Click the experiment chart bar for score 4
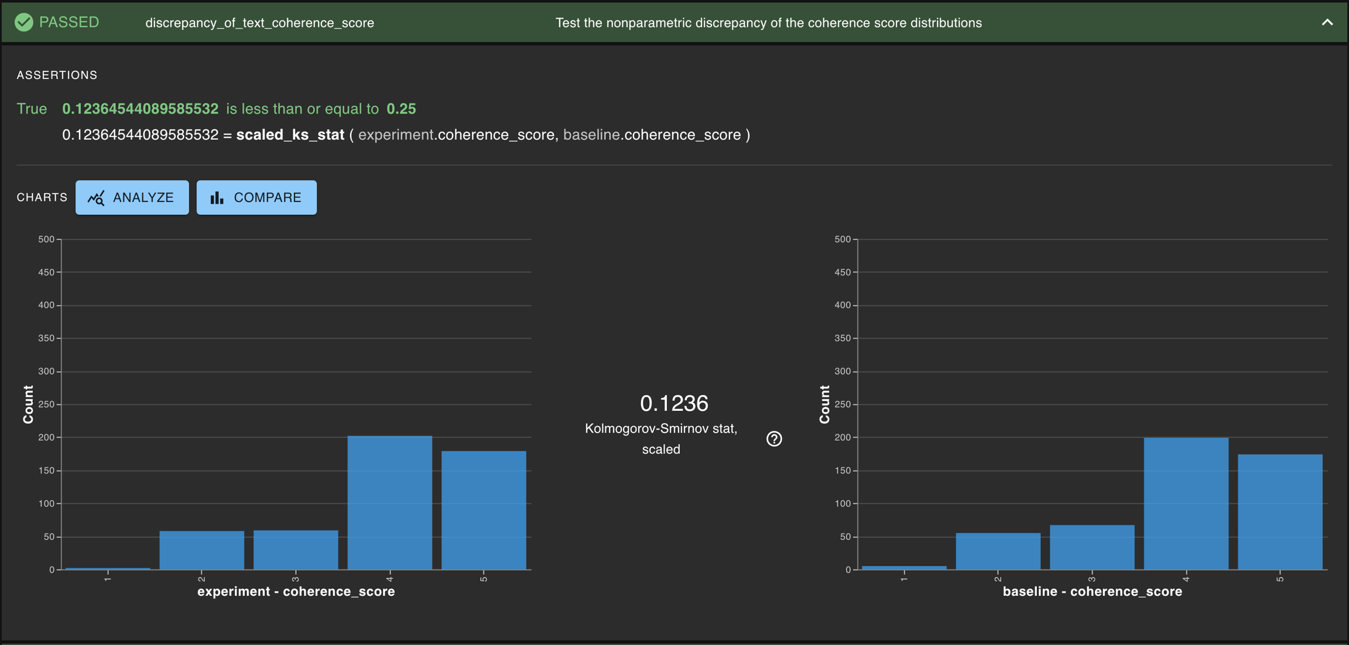This screenshot has height=645, width=1349. coord(389,502)
